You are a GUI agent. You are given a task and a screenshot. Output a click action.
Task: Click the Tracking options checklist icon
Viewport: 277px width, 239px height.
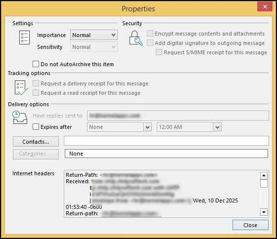click(21, 88)
